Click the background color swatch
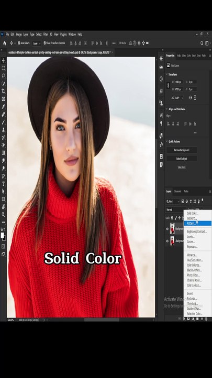212x378 pixels. click(x=4, y=239)
